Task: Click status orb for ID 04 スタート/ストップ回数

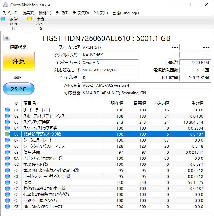Action: [7, 128]
